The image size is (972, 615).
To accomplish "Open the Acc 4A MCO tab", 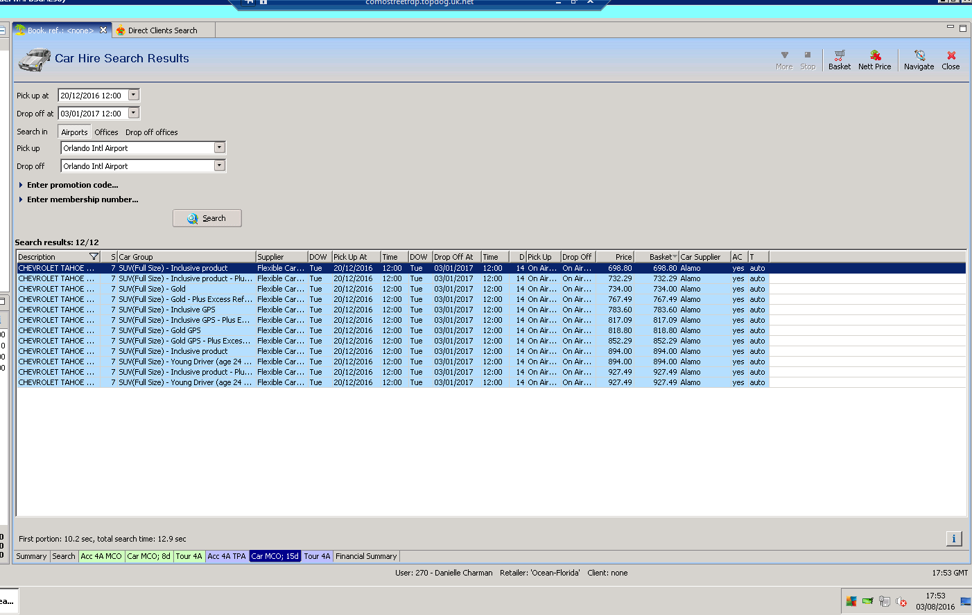I will click(101, 556).
